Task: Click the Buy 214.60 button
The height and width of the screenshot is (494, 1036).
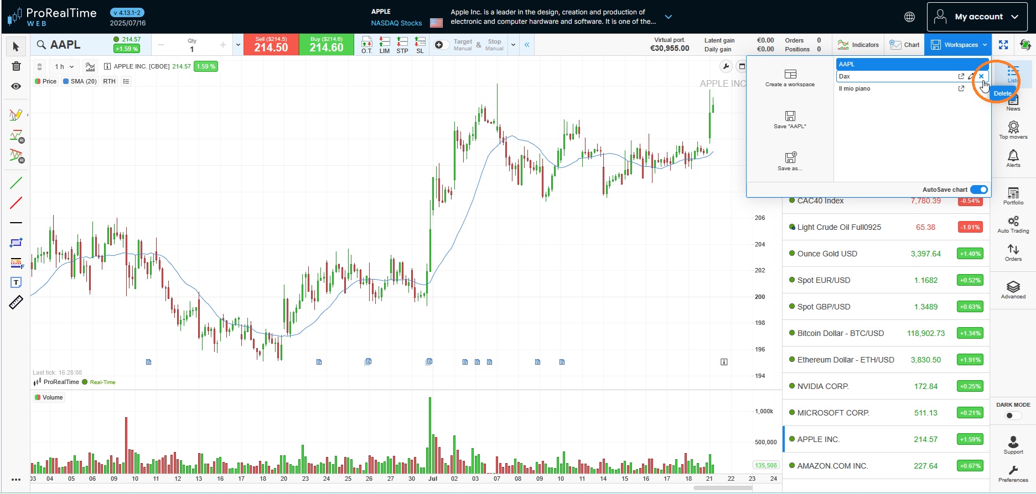Action: pos(327,45)
